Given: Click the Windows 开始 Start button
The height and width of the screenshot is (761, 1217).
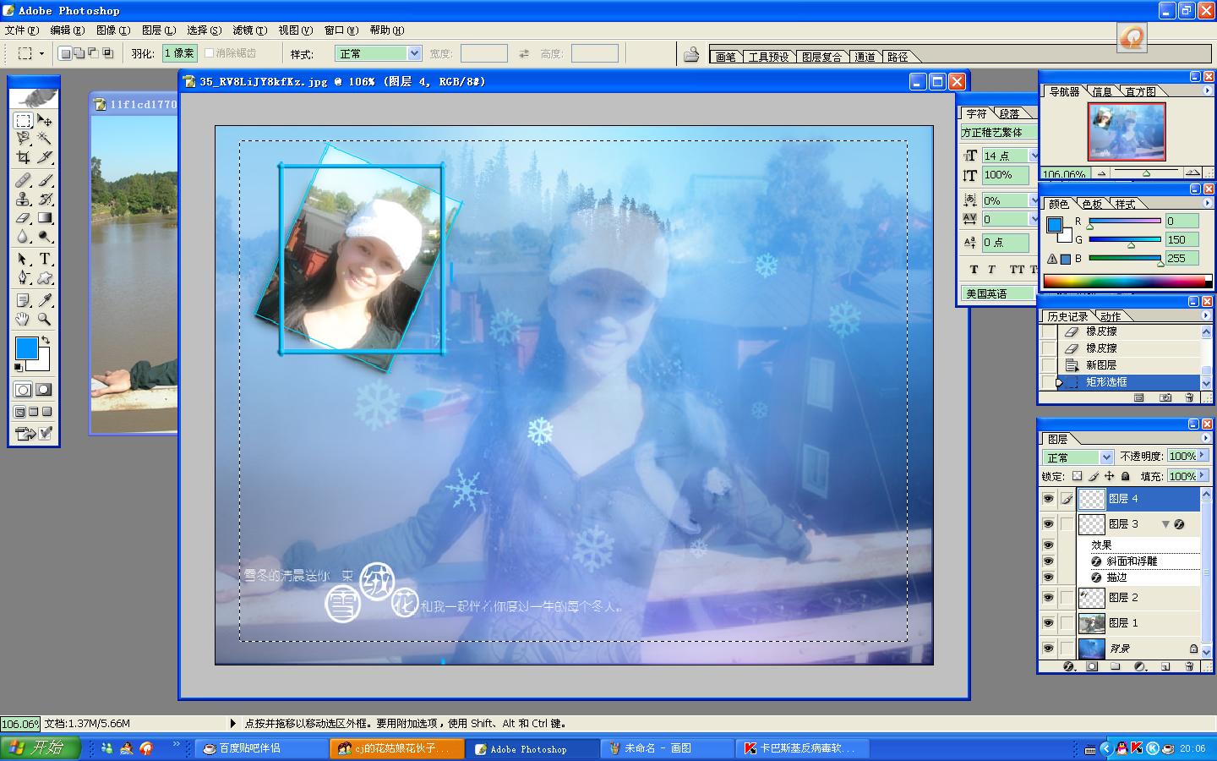Looking at the screenshot, I should click(40, 747).
